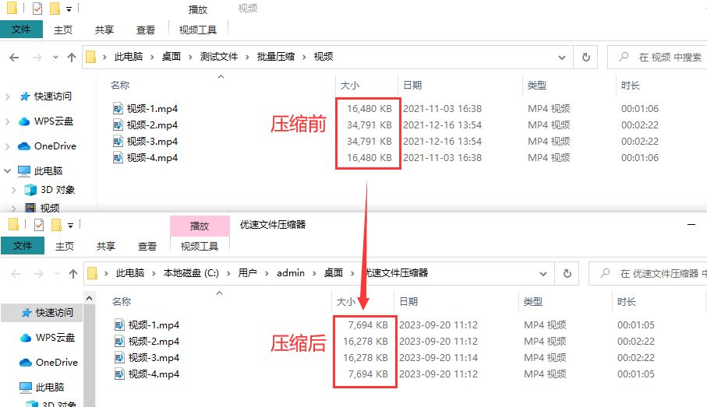Click the 视频-2.mp4 file icon in the top window
Image resolution: width=707 pixels, height=407 pixels.
(118, 125)
